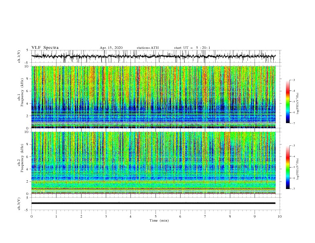Viewport: 315px width, 243px height.
Task: Click the "ch.3(V)" waveform axis label
Action: [19, 204]
